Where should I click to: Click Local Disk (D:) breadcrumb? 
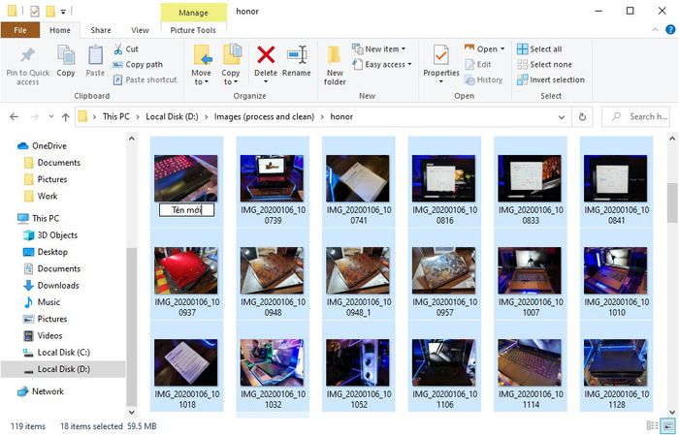tap(172, 117)
